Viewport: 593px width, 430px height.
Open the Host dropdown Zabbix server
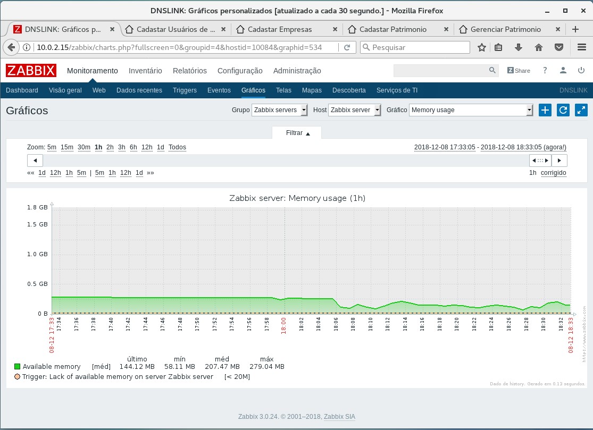354,110
